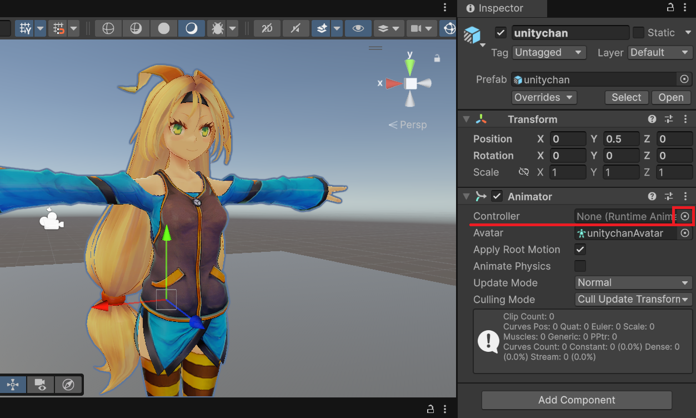The height and width of the screenshot is (418, 696).
Task: Expand the Culling Mode dropdown
Action: coord(633,300)
